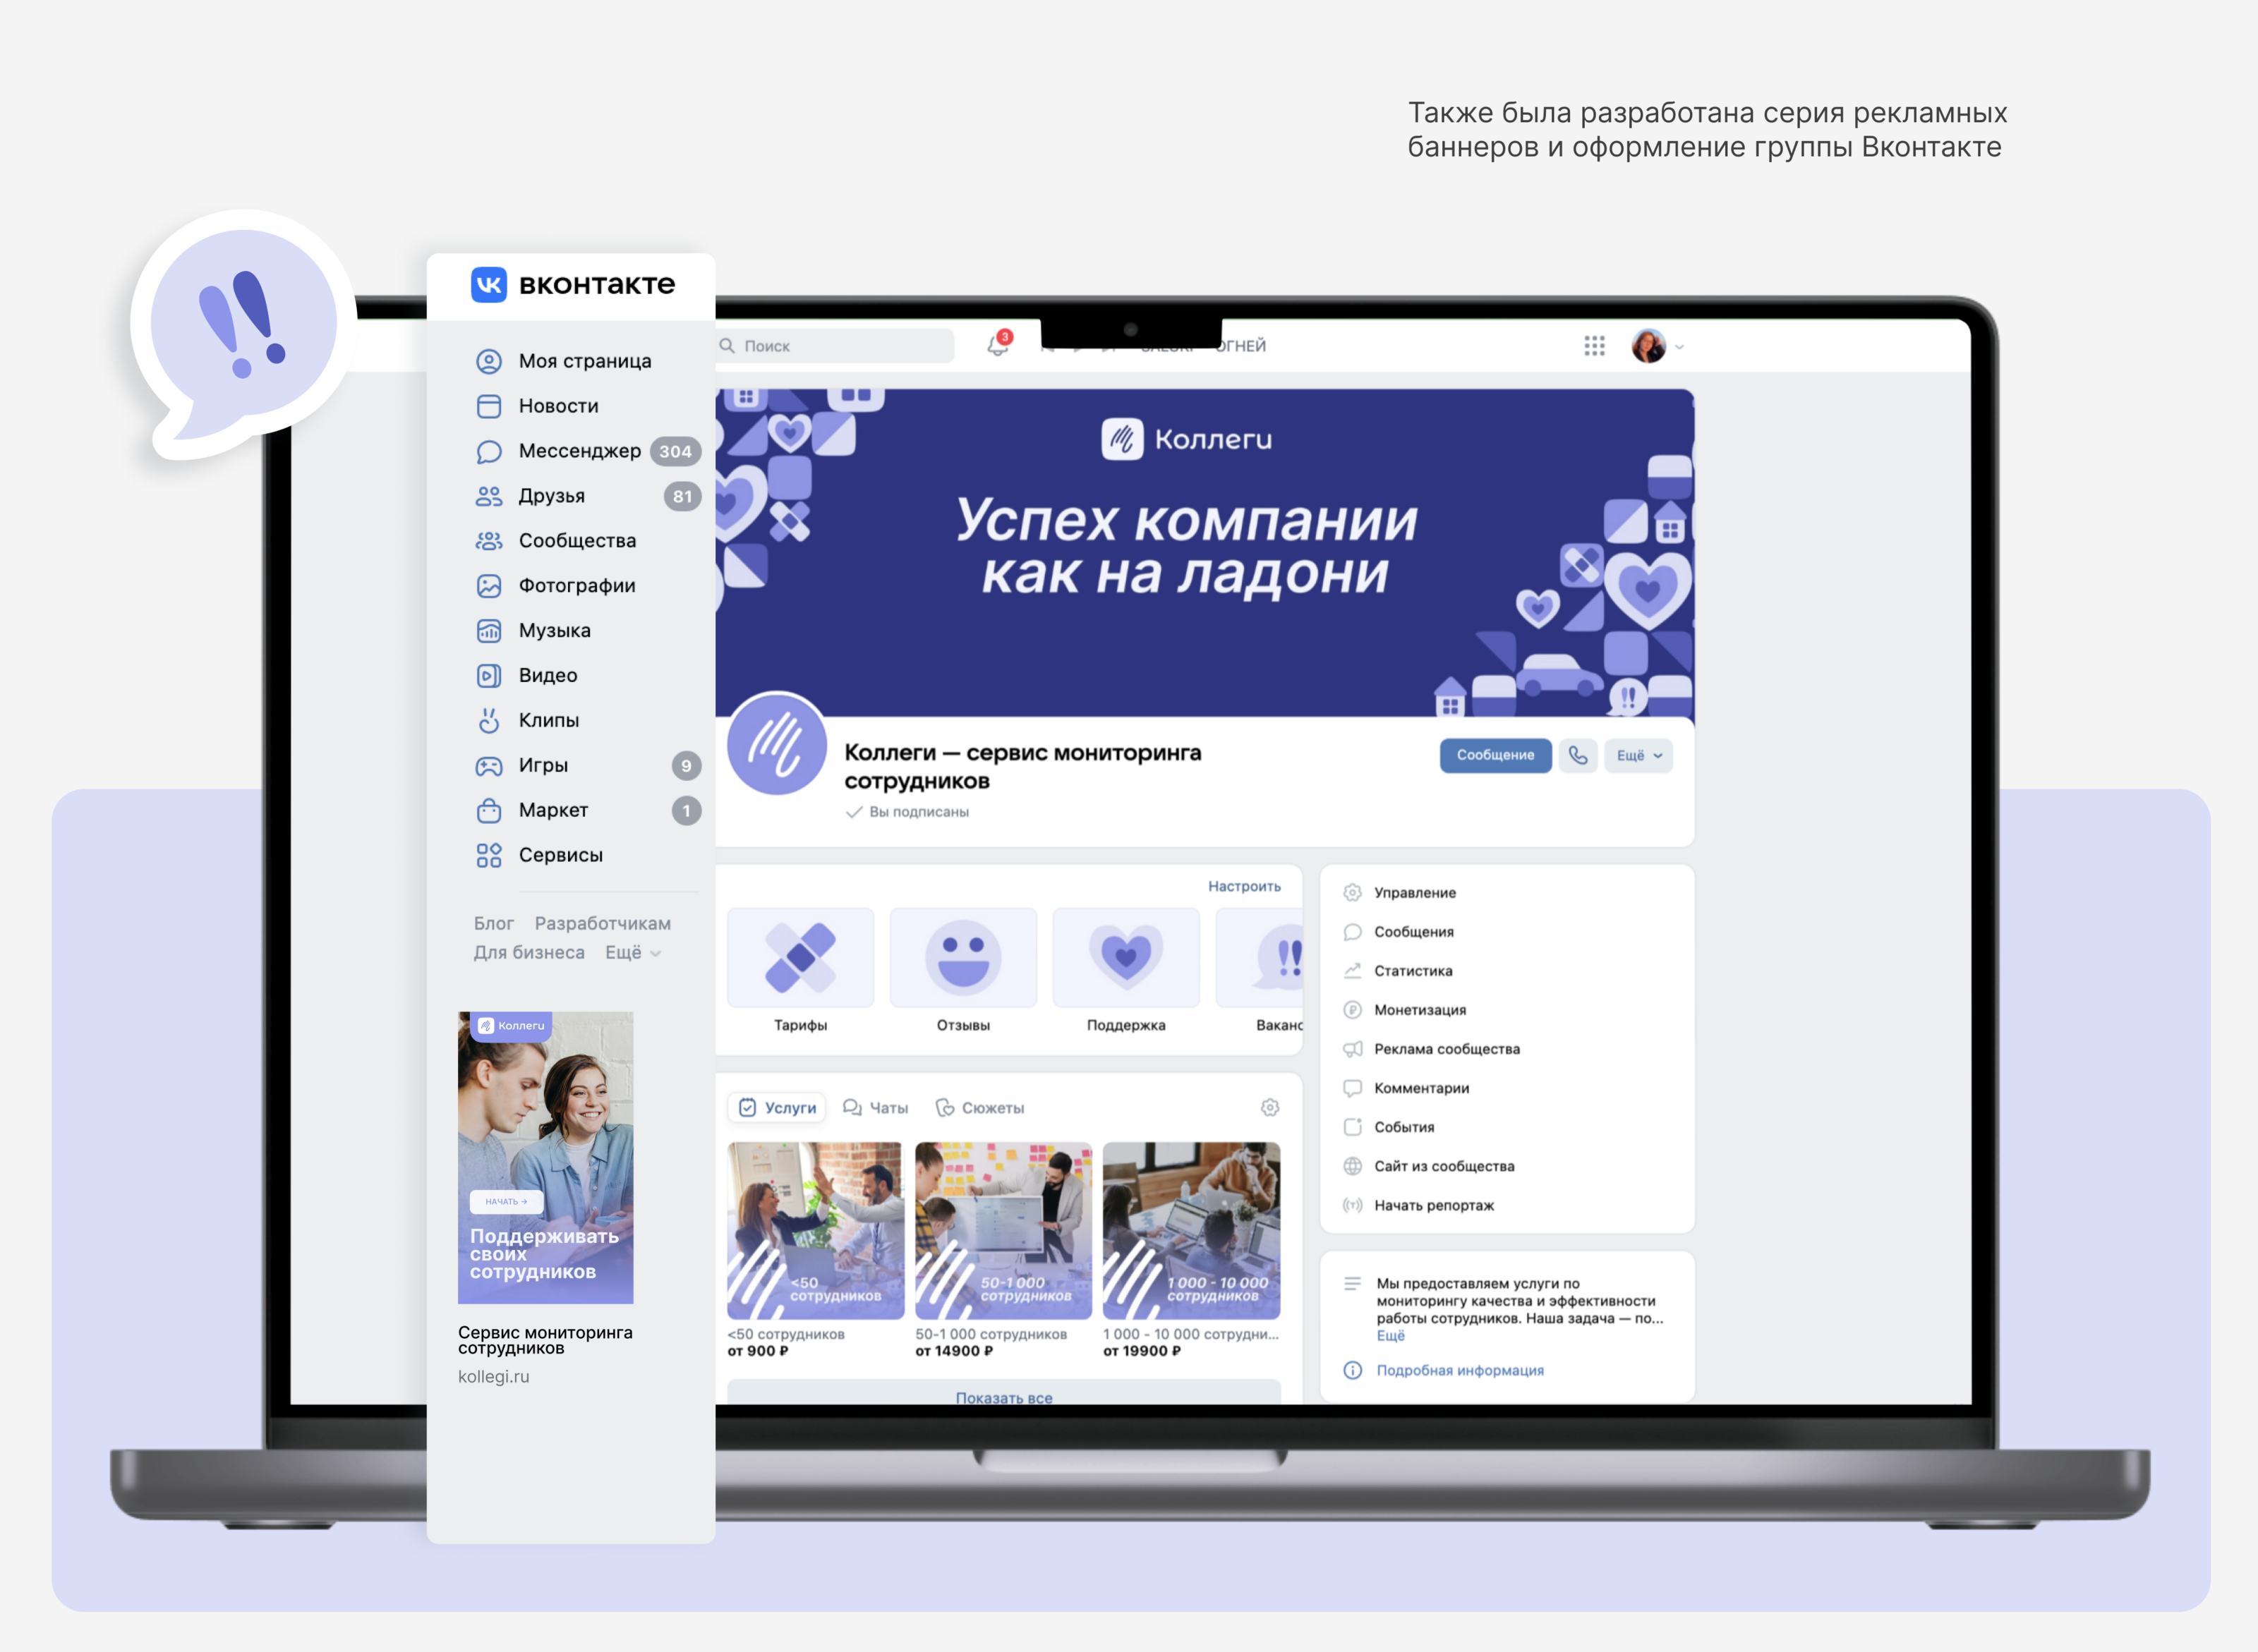Switch to the Сюжеты tab
Image resolution: width=2258 pixels, height=1652 pixels.
point(979,1108)
